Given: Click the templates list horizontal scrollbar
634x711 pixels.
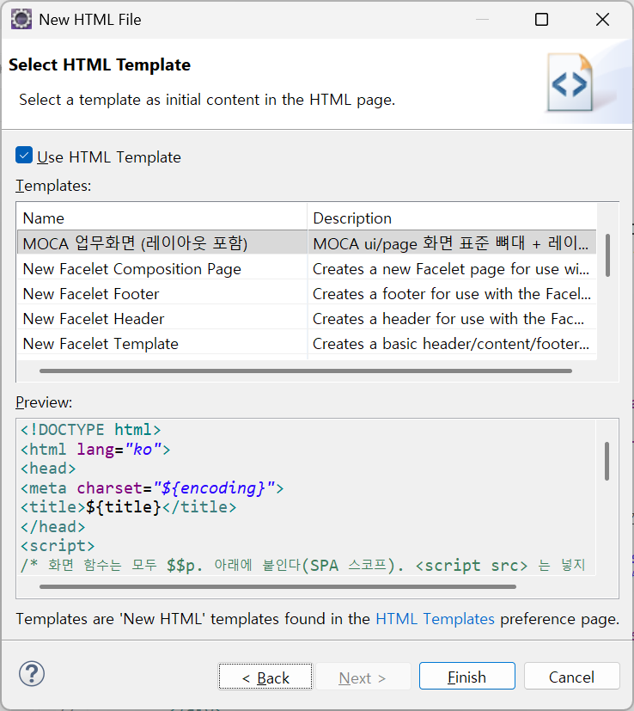Looking at the screenshot, I should [x=306, y=371].
